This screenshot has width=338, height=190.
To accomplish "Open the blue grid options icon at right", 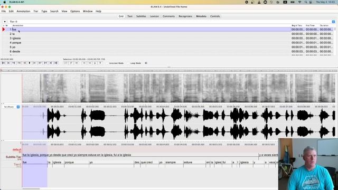I will pyautogui.click(x=333, y=22).
